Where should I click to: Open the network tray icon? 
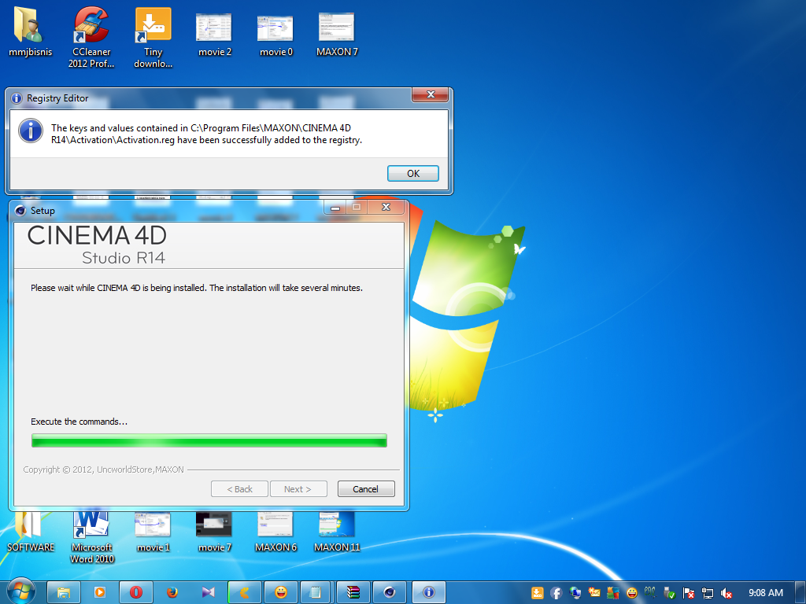[x=708, y=593]
